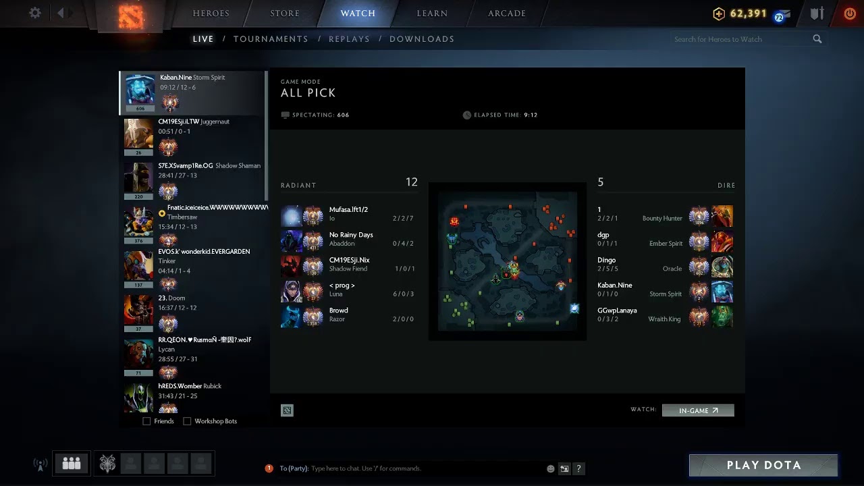
Task: Open the STORE tab
Action: pos(285,13)
